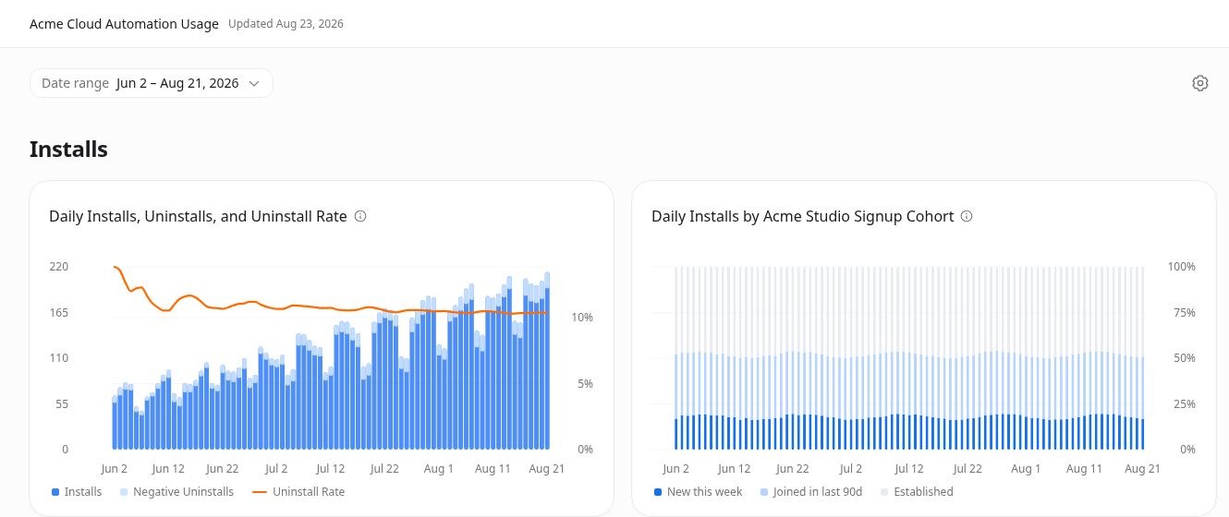Click the Updated Aug 23, 2026 text

coord(286,24)
